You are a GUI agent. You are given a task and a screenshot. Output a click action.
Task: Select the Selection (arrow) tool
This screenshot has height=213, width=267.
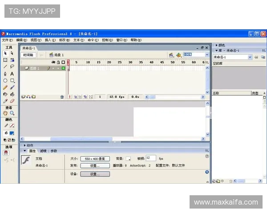pos(5,53)
